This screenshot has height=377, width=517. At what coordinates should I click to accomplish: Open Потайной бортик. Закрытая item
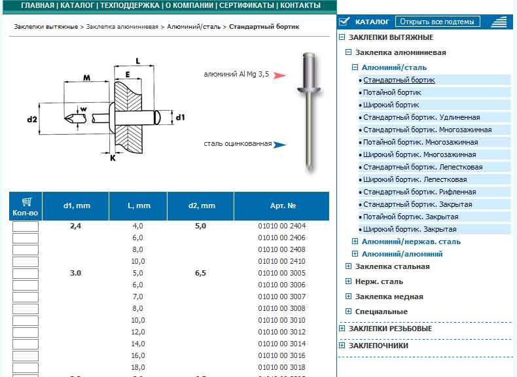[x=410, y=217]
